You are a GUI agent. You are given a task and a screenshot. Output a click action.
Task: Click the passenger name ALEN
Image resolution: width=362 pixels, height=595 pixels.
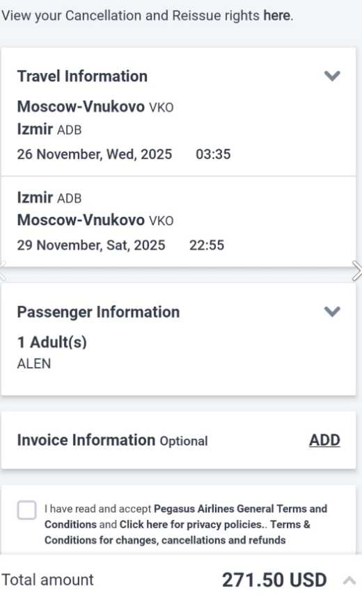[34, 364]
